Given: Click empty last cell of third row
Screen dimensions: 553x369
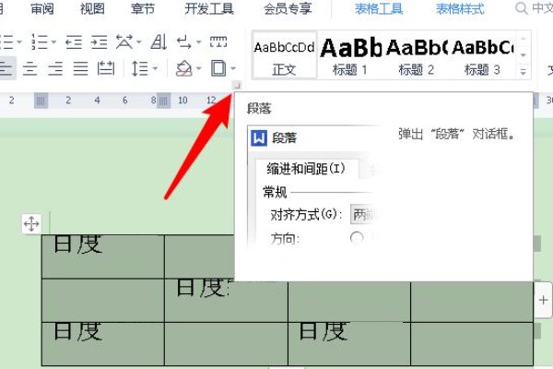Looking at the screenshot, I should click(472, 344).
